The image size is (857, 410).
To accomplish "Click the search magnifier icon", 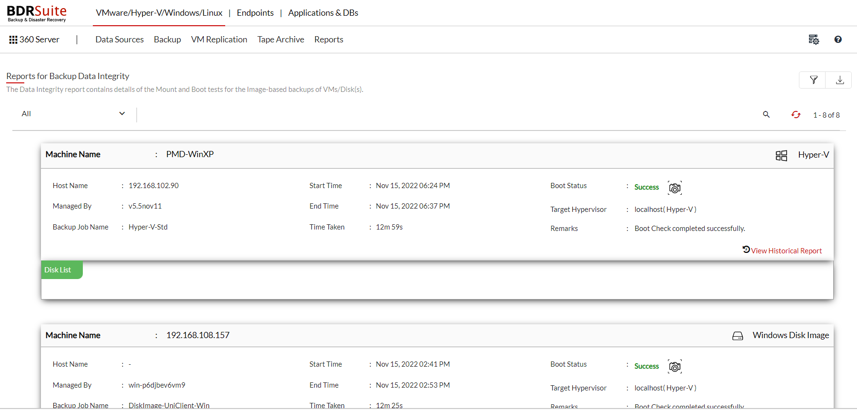I will (x=766, y=114).
